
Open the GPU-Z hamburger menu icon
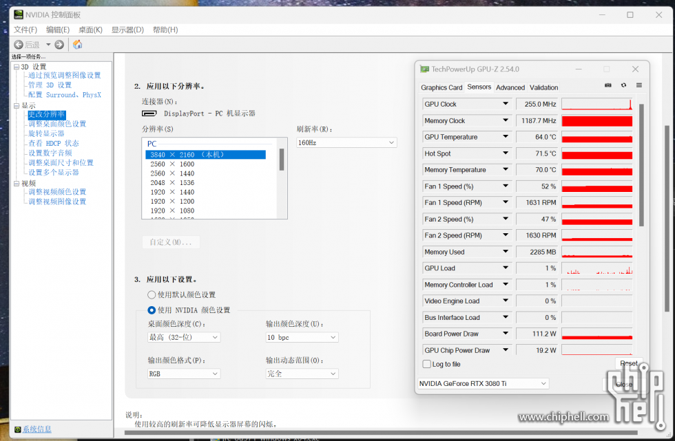click(x=639, y=85)
